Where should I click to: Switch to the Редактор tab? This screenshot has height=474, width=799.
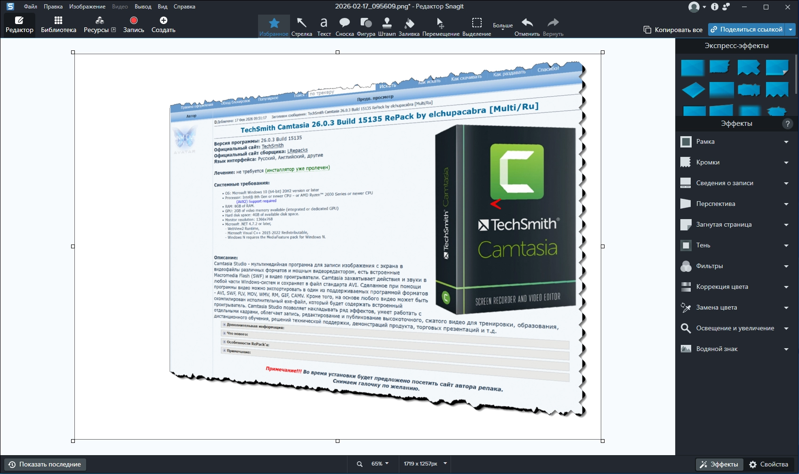(19, 25)
